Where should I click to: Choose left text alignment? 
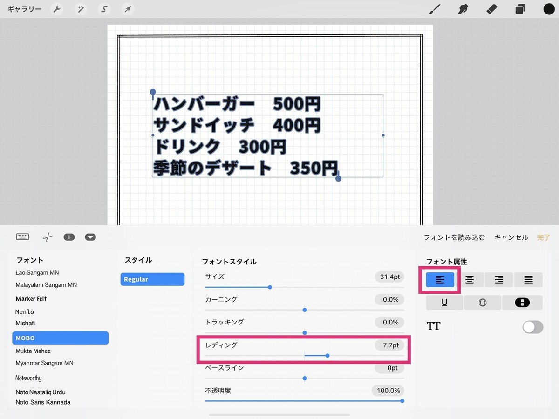coord(440,279)
